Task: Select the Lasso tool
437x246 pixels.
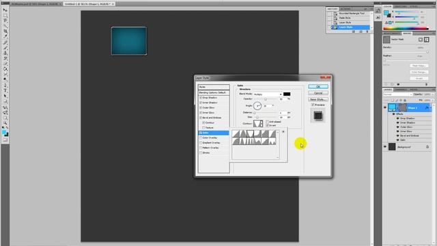Action: pyautogui.click(x=5, y=20)
